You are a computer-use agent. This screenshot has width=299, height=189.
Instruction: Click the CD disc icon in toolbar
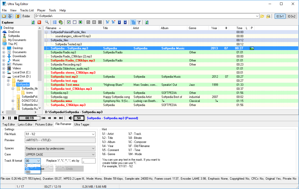(61, 22)
